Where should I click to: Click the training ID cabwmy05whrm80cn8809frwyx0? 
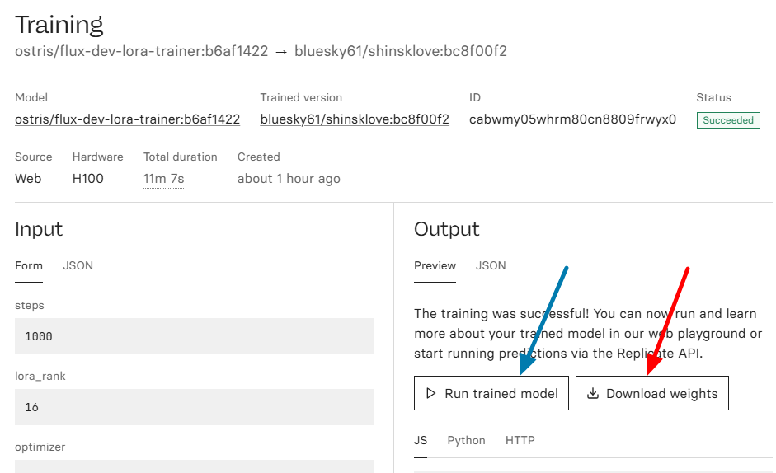pos(572,119)
